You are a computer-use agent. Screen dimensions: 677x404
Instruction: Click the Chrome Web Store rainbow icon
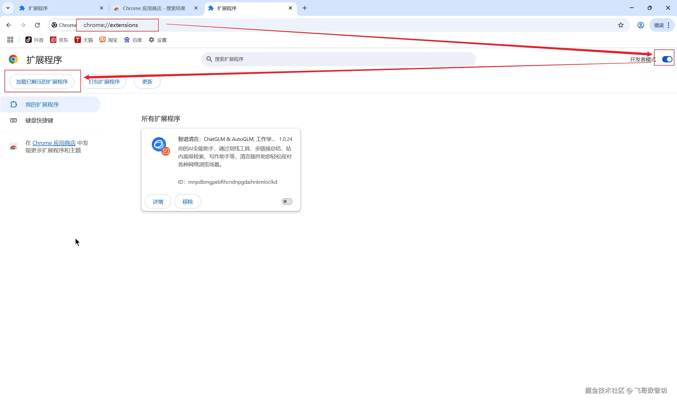click(x=13, y=146)
